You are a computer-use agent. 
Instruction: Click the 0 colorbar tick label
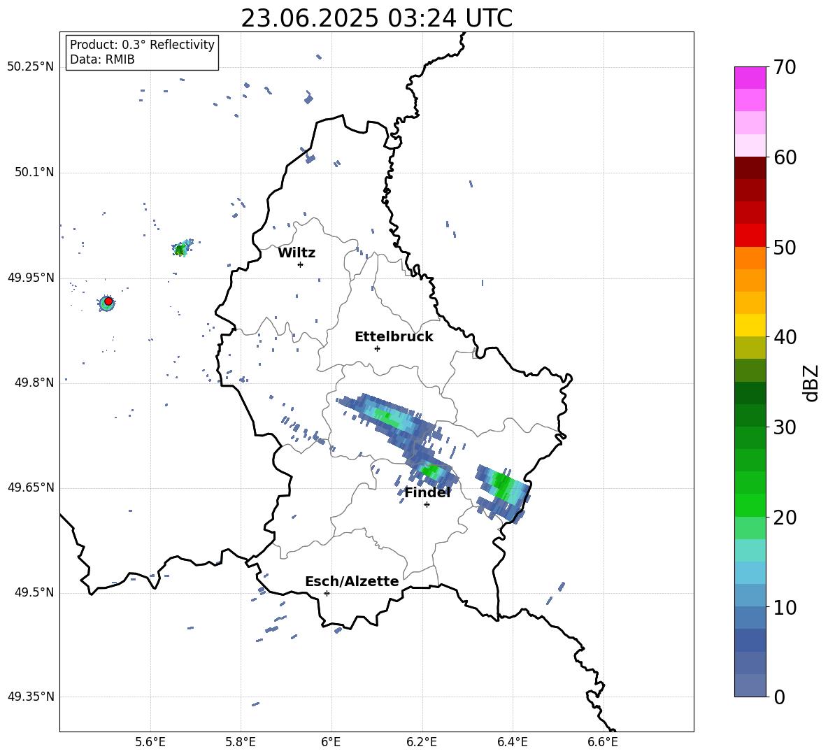click(780, 697)
